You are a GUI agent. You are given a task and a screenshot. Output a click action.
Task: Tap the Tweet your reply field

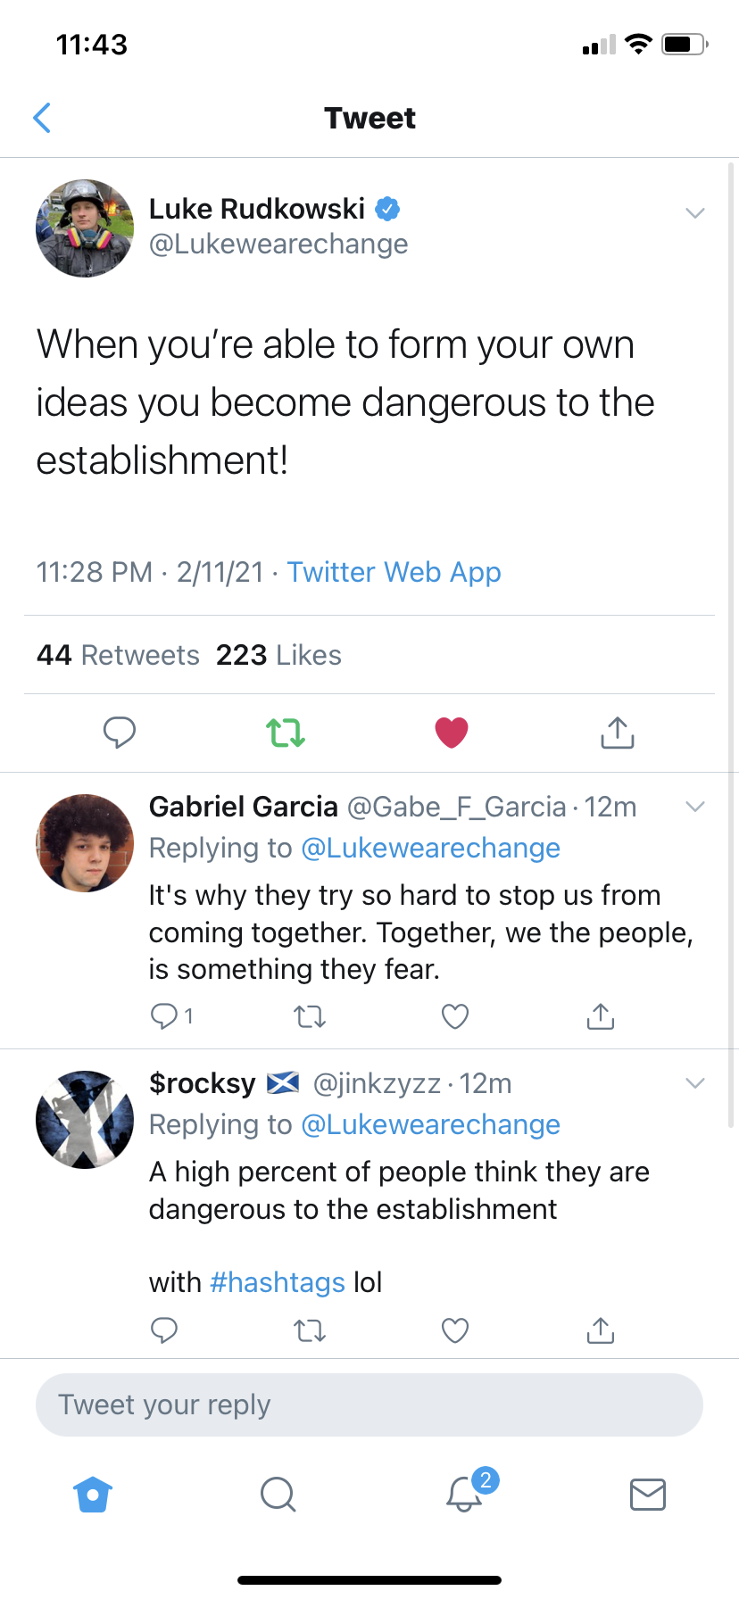point(369,1404)
